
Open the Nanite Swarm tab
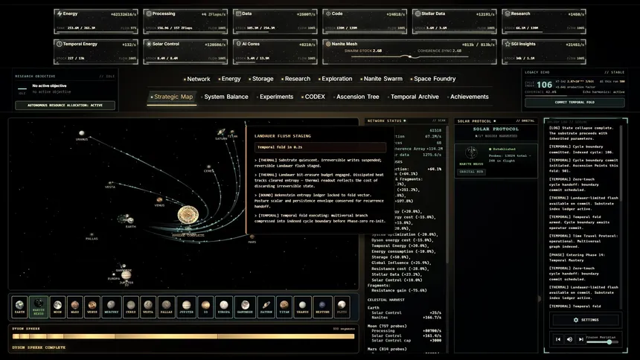coord(381,79)
